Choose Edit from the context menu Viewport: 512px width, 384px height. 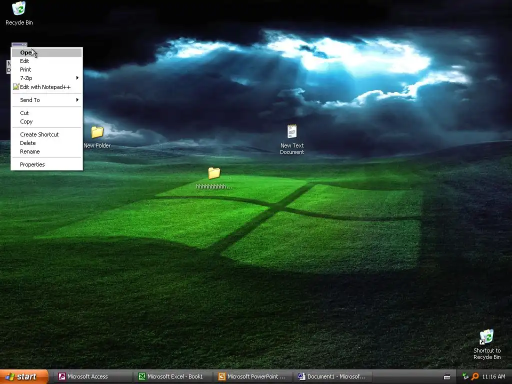tap(46, 61)
